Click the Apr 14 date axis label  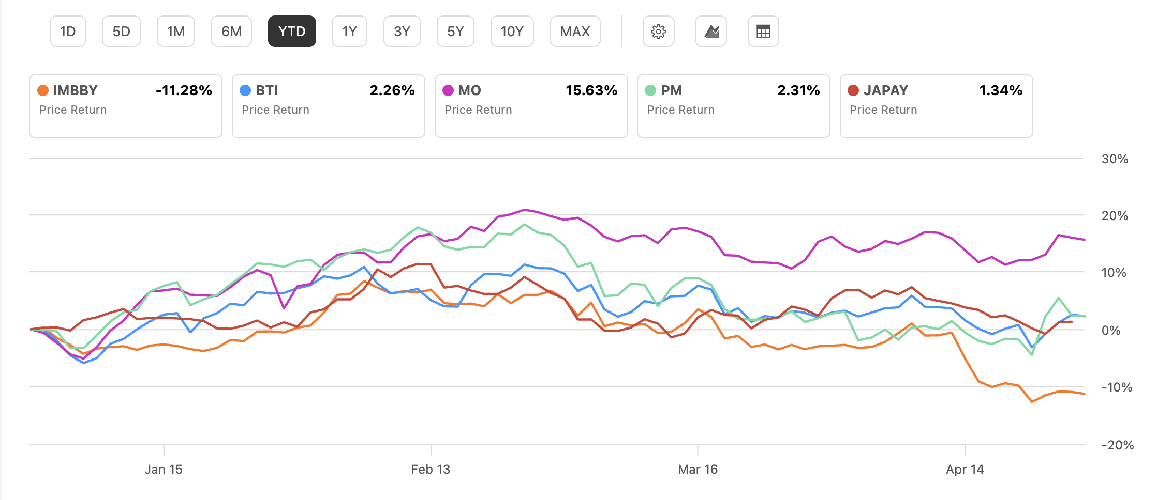click(x=965, y=470)
